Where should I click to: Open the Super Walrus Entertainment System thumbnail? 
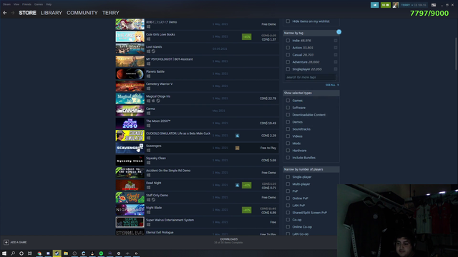[x=130, y=222]
